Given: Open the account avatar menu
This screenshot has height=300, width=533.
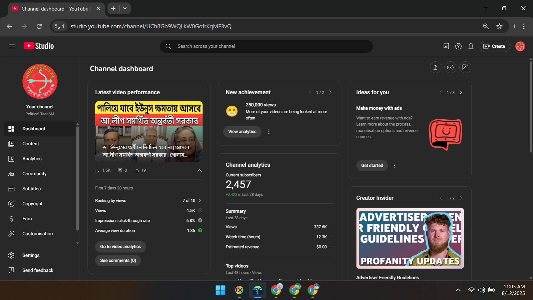Looking at the screenshot, I should 520,46.
